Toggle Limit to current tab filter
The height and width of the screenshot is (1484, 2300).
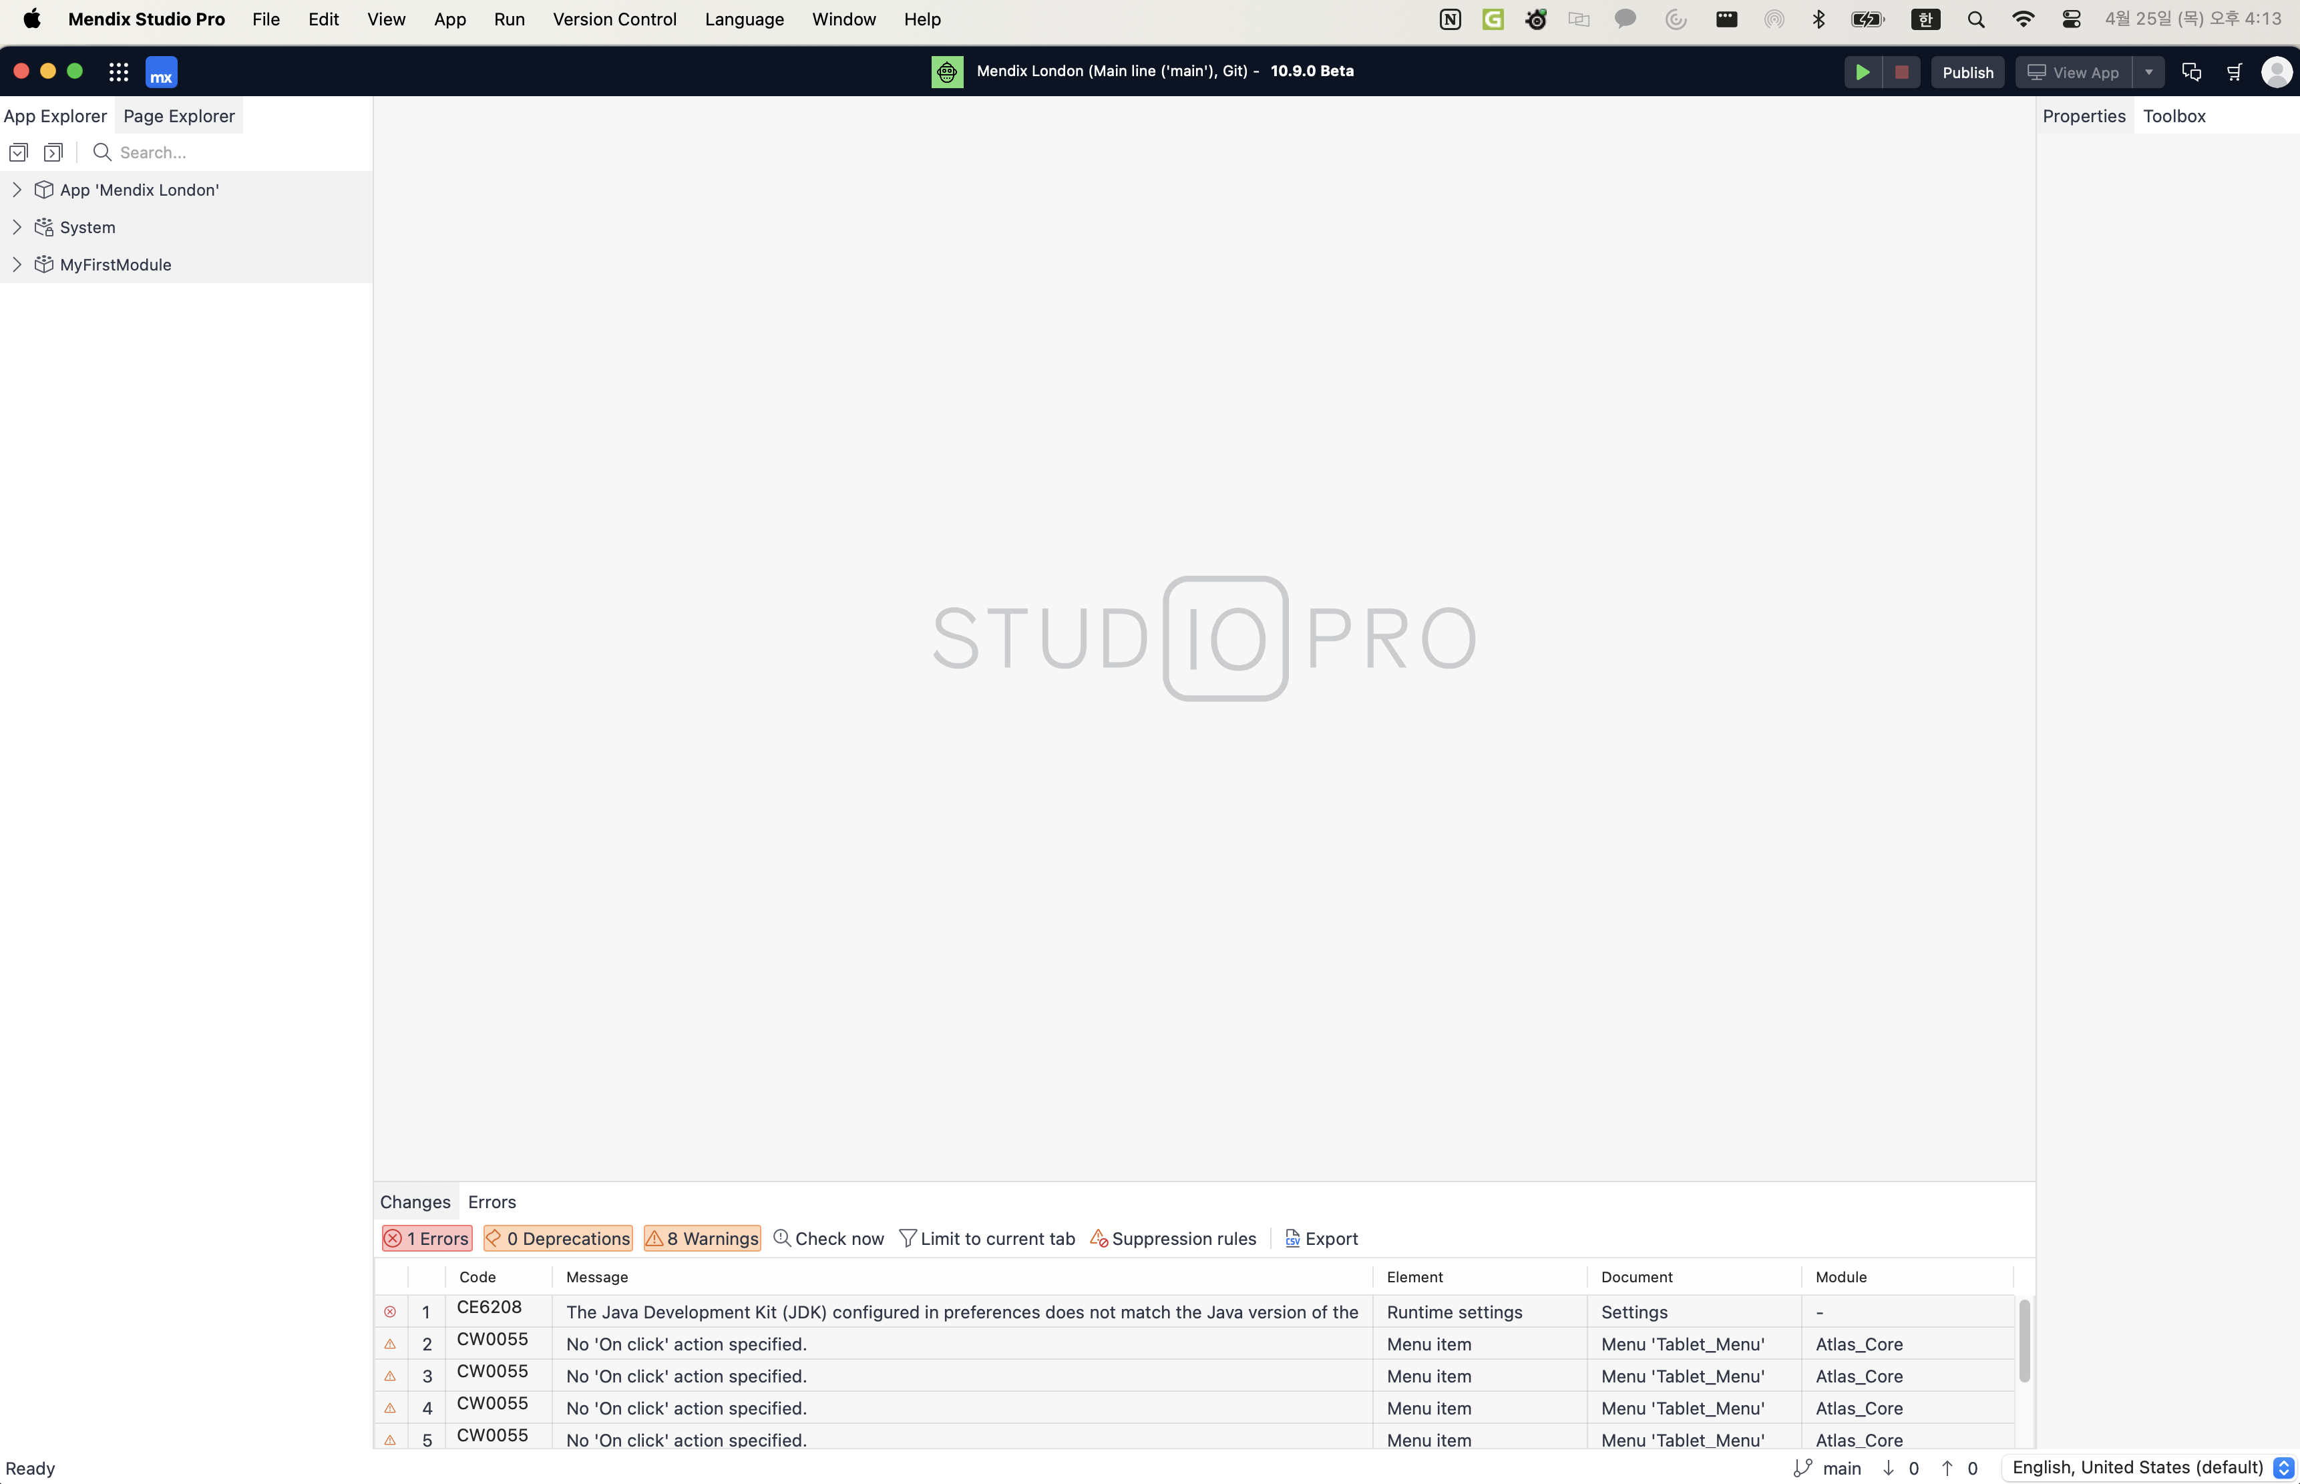(986, 1238)
